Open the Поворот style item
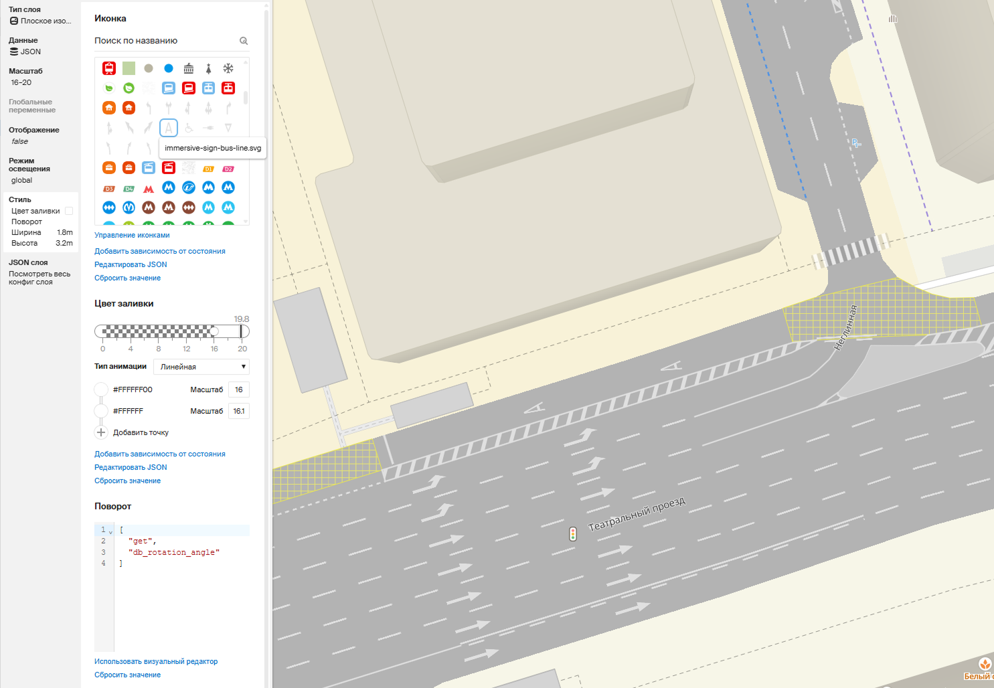The width and height of the screenshot is (994, 688). pyautogui.click(x=27, y=222)
